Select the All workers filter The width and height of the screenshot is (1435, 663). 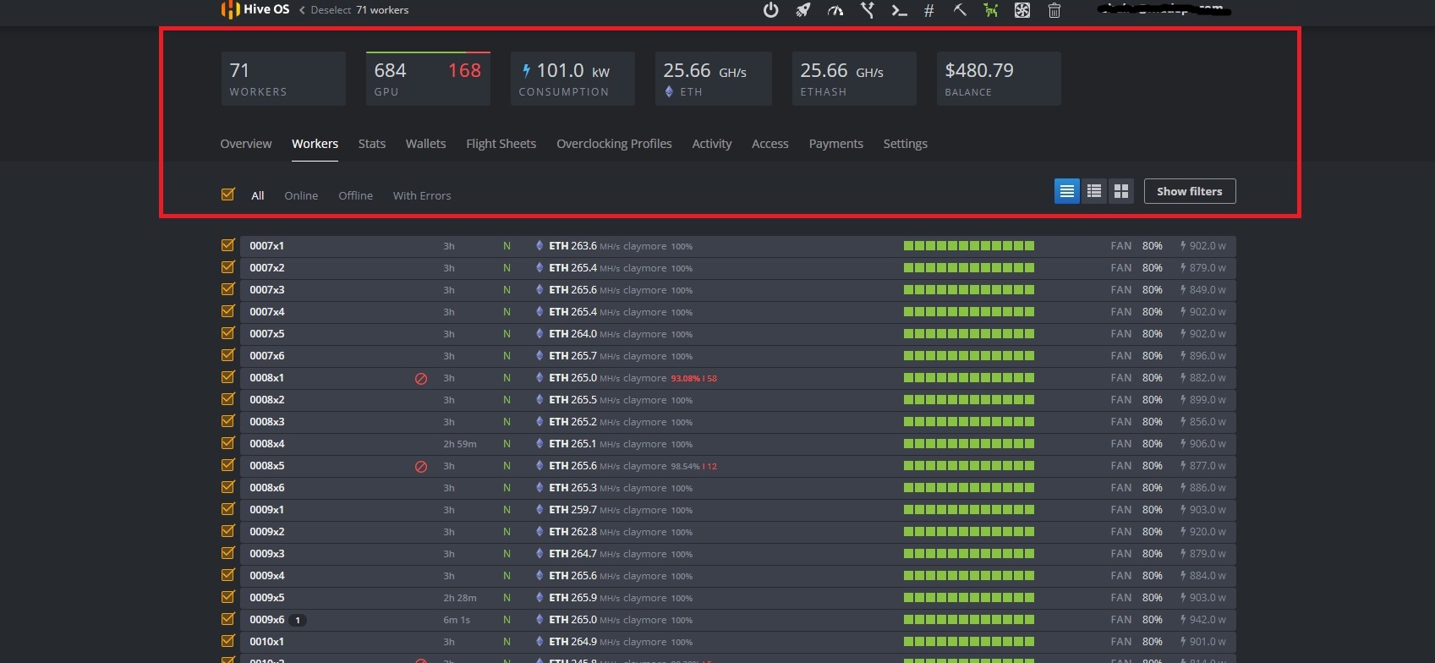pyautogui.click(x=258, y=195)
